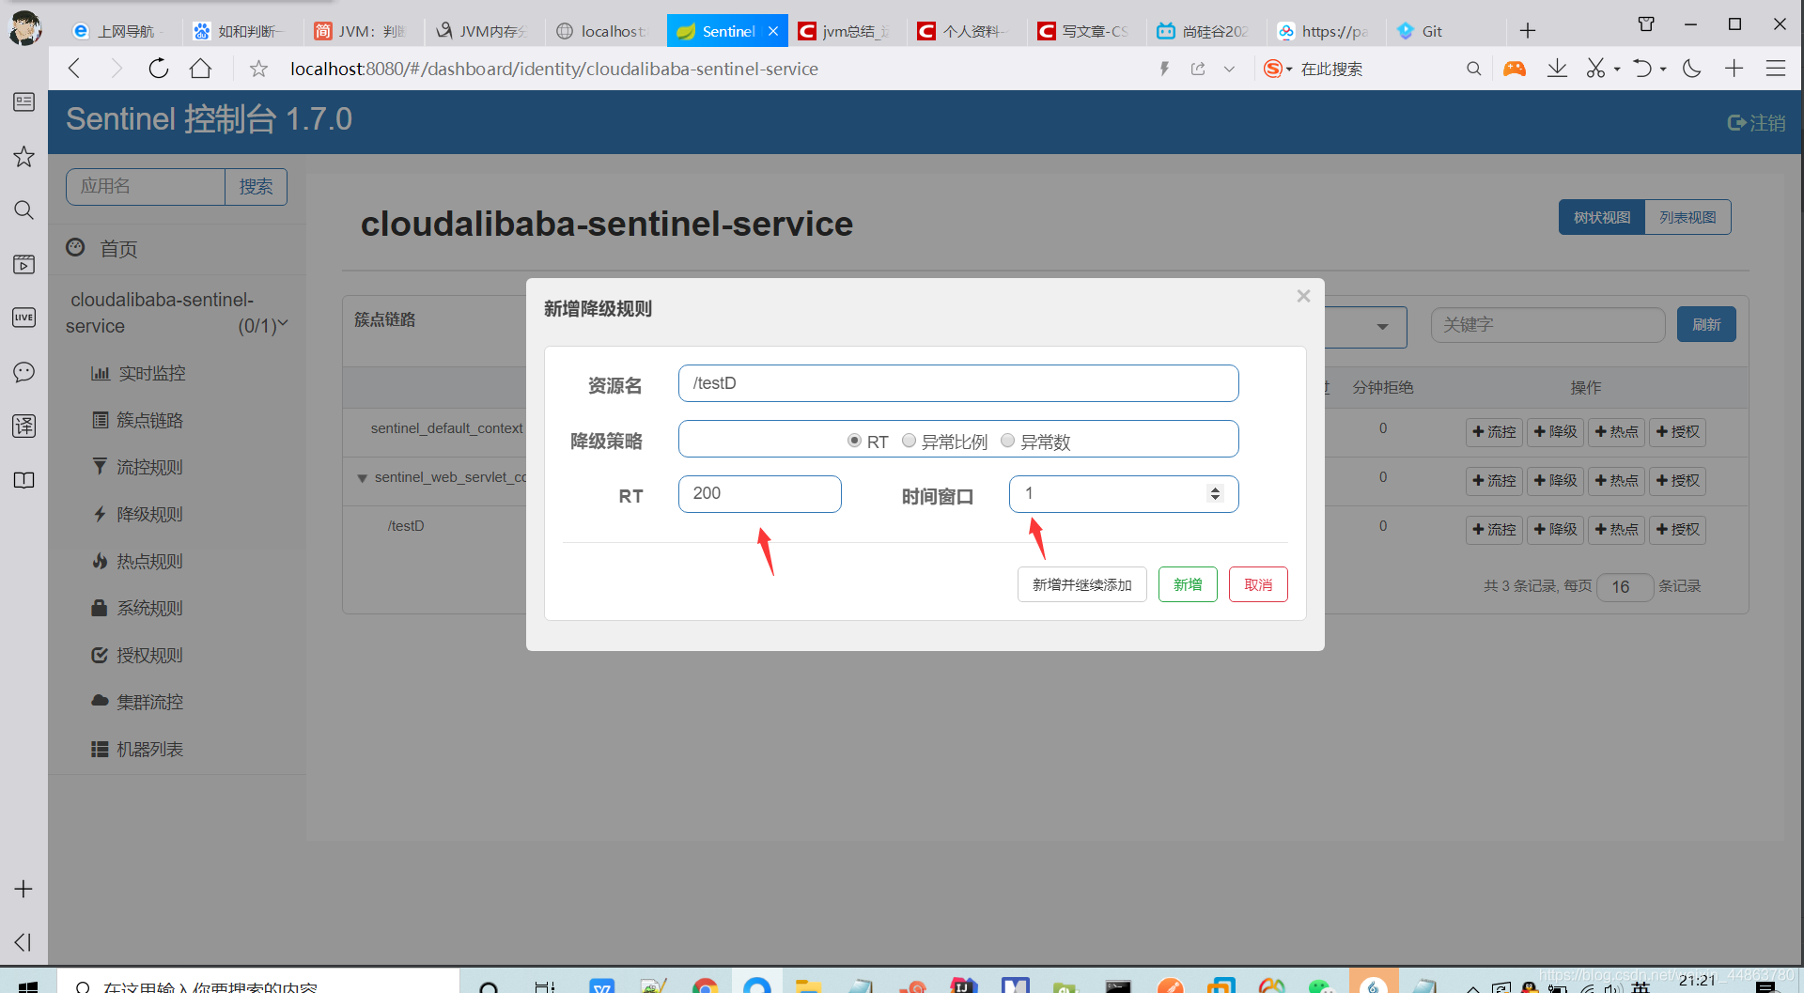Click the 搜索 button in sidebar

pos(256,187)
